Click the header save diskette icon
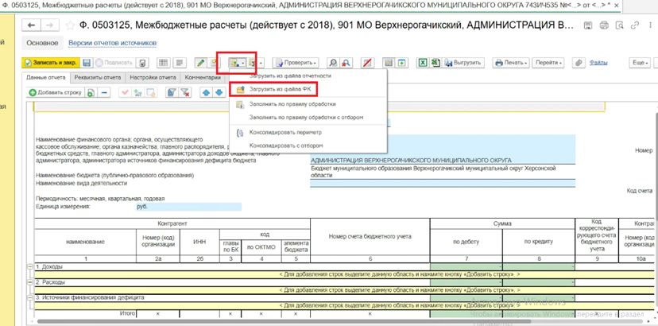Screen dimensions: 658x326 (589, 25)
